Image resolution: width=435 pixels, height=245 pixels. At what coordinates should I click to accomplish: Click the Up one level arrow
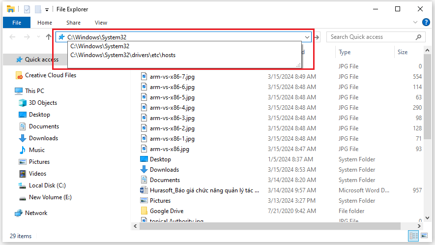pos(49,37)
